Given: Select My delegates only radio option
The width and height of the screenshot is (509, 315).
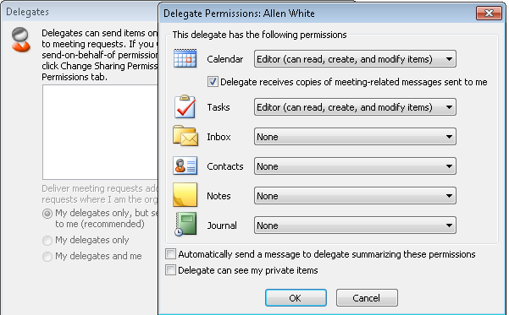Looking at the screenshot, I should (47, 240).
